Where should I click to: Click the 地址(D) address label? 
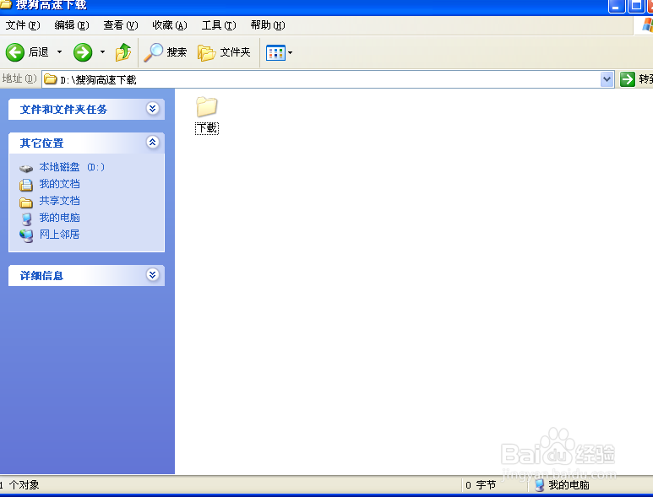(19, 78)
